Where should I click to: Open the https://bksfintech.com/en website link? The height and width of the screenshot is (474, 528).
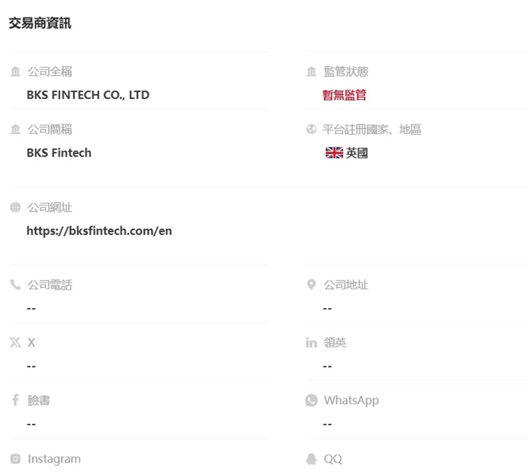[x=99, y=231]
